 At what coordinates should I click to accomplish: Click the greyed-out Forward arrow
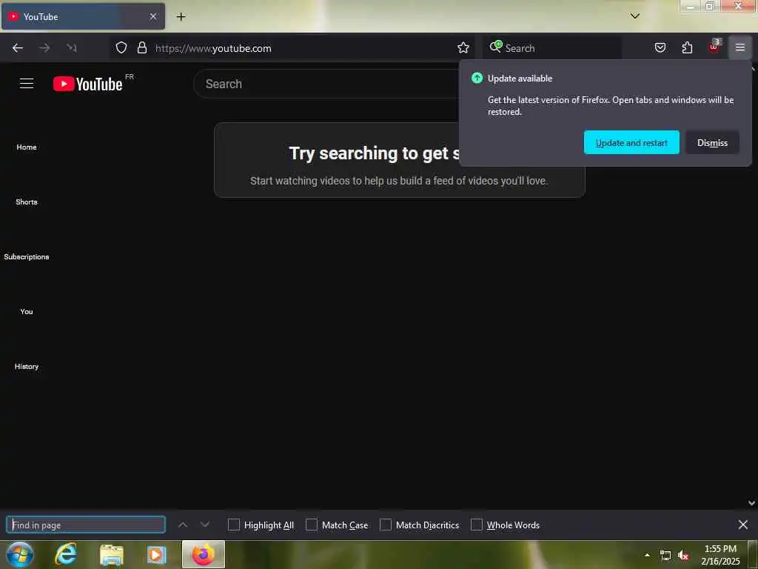coord(44,48)
